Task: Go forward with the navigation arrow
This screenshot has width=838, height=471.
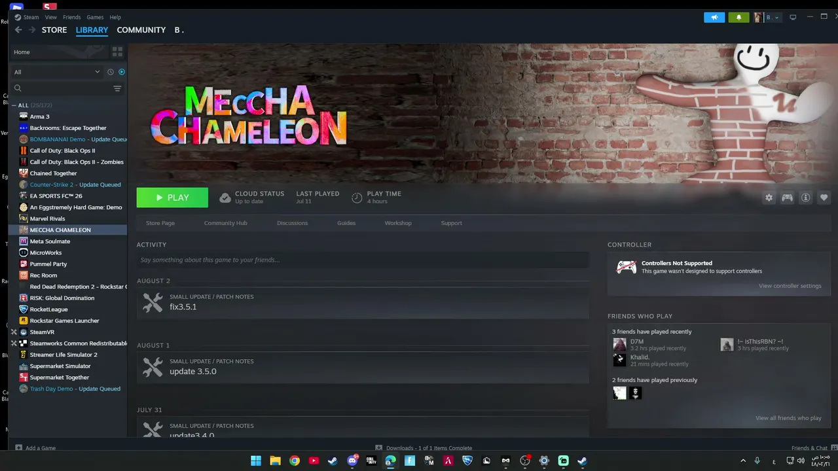Action: pyautogui.click(x=32, y=30)
